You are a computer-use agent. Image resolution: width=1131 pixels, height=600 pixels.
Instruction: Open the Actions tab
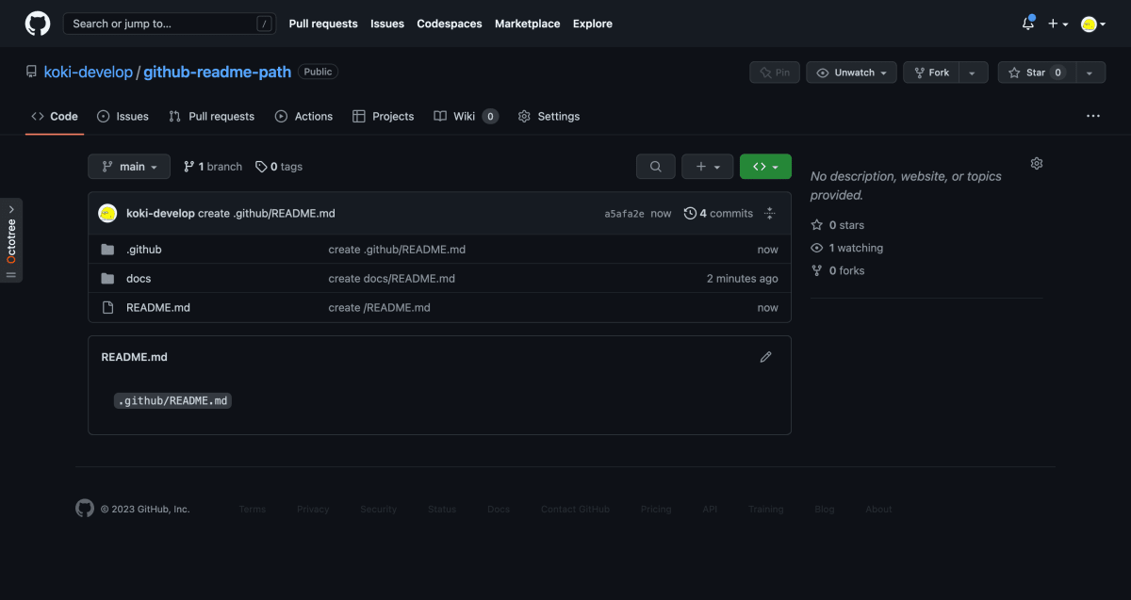(x=303, y=116)
